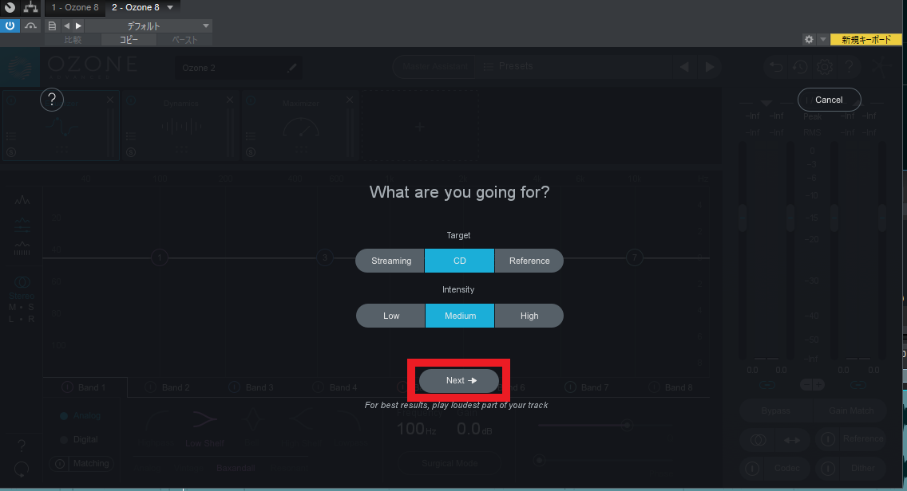This screenshot has width=907, height=491.
Task: Remove the Dynamics module with its X
Action: pyautogui.click(x=230, y=100)
